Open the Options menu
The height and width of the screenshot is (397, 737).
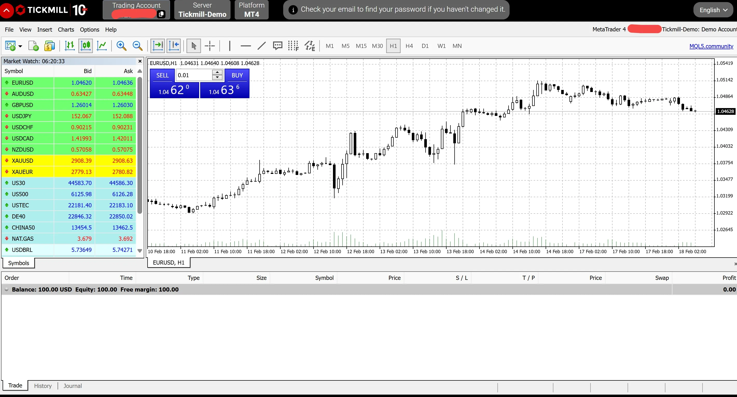click(89, 30)
